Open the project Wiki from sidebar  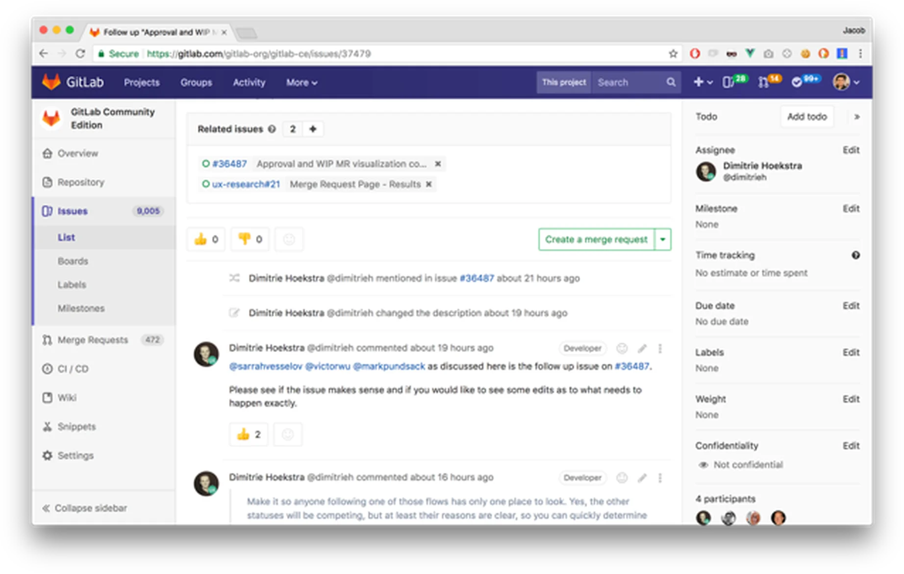coord(67,398)
